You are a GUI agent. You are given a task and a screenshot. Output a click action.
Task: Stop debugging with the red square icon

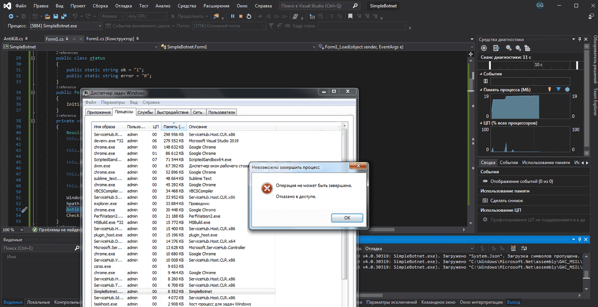pyautogui.click(x=241, y=16)
